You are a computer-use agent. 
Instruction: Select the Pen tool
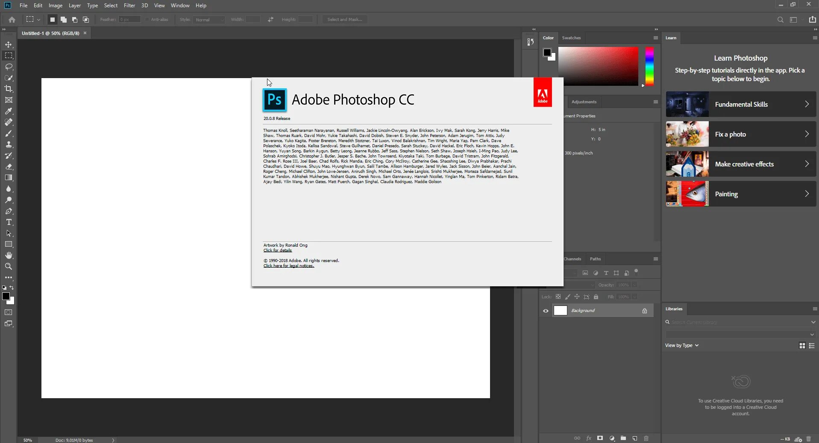(x=9, y=211)
